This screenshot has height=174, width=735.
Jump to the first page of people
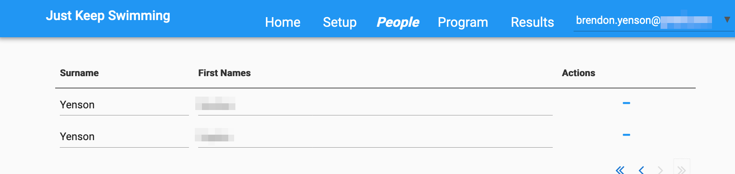[x=620, y=169]
